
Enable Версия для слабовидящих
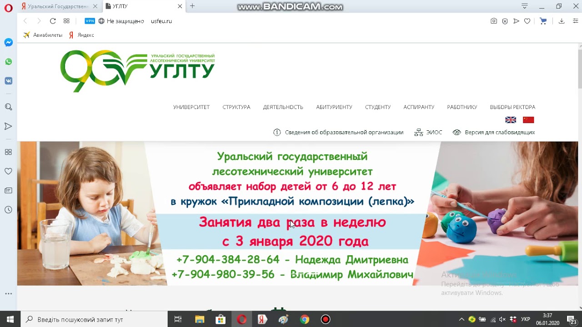[x=494, y=132]
